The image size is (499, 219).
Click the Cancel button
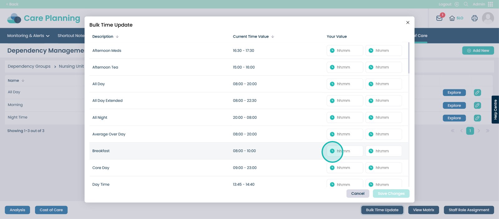[358, 194]
